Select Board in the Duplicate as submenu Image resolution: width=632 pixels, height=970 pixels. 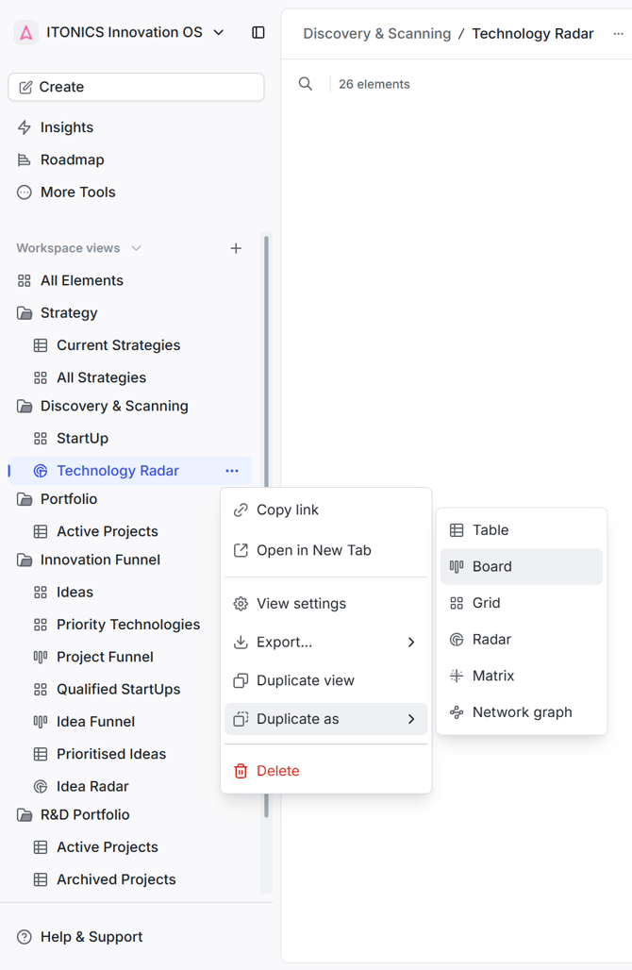[521, 566]
